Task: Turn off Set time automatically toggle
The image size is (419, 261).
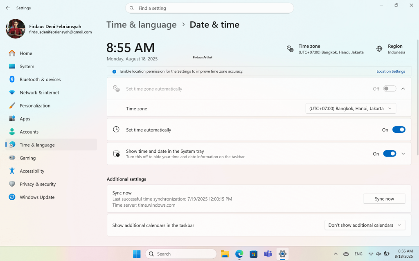Action: (399, 130)
